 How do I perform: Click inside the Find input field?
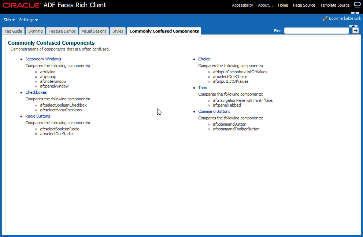tap(316, 31)
